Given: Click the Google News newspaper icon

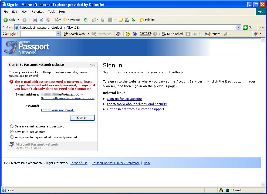Looking at the screenshot, I should pyautogui.click(x=119, y=34).
